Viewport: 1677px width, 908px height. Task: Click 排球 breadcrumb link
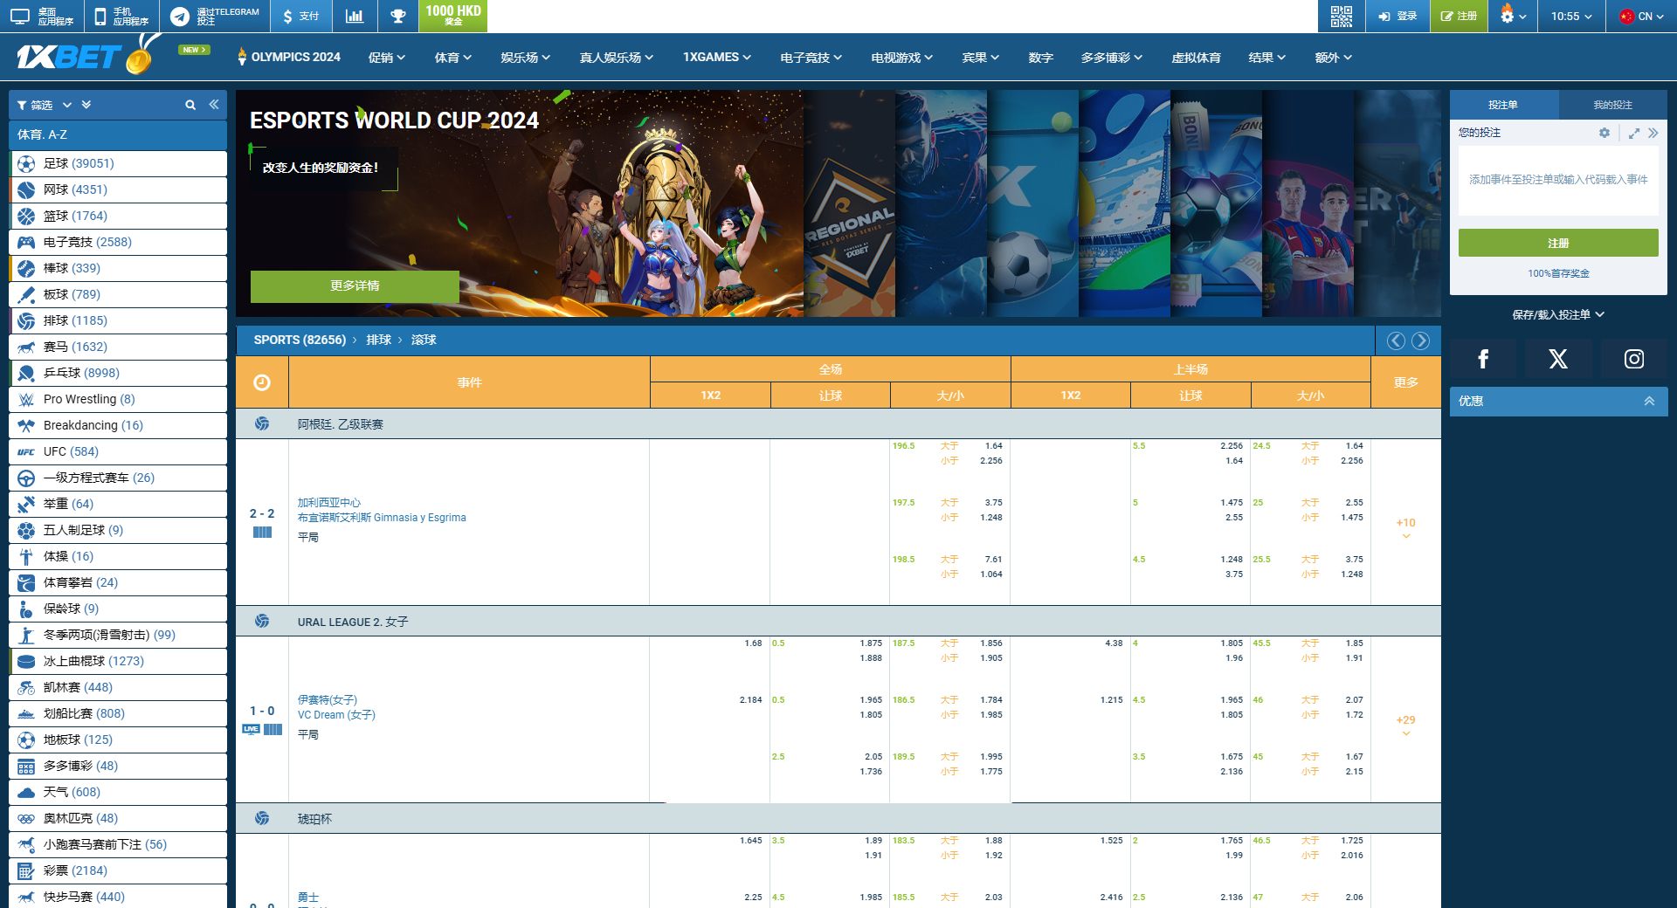[378, 340]
